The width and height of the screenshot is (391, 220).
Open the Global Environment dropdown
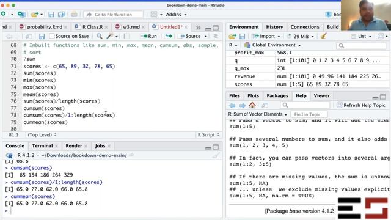point(272,45)
